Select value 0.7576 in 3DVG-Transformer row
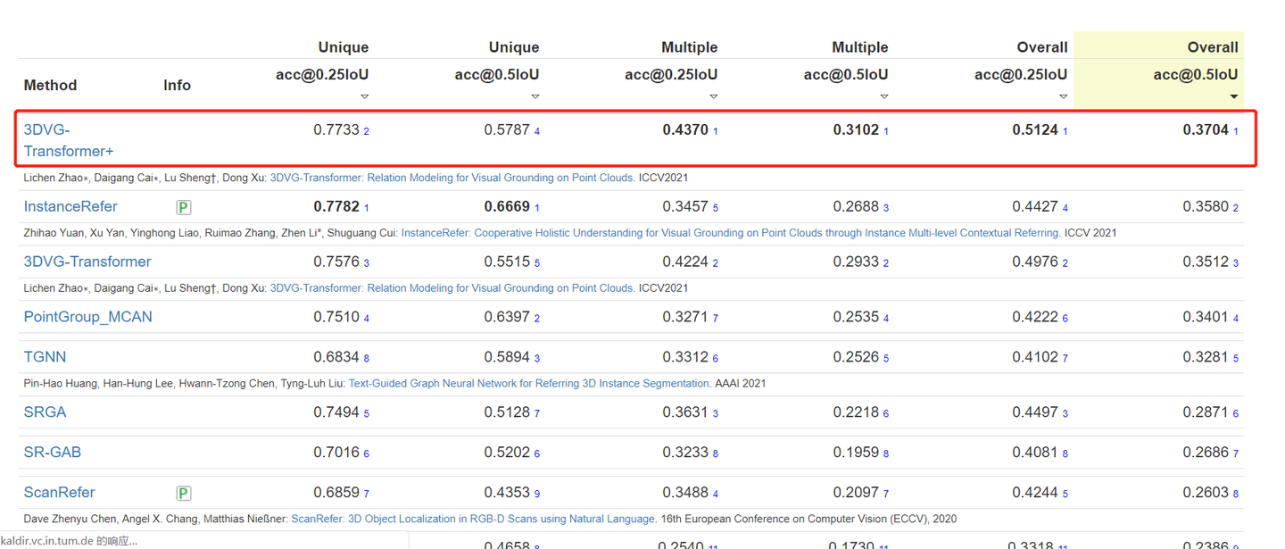The image size is (1285, 549). click(x=336, y=262)
